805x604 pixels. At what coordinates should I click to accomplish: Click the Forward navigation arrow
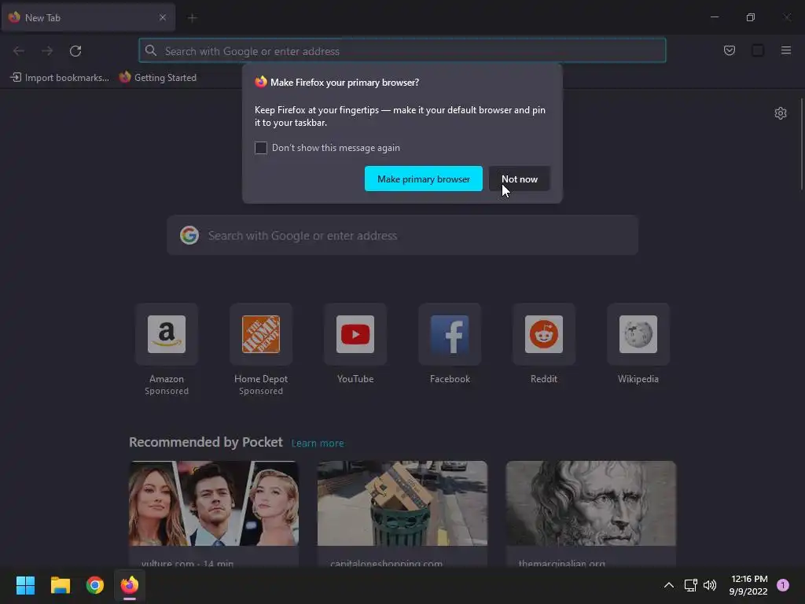pyautogui.click(x=47, y=51)
